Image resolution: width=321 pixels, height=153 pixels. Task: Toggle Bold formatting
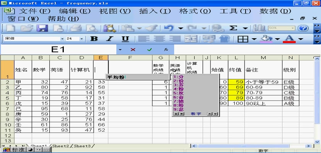(x=94, y=39)
